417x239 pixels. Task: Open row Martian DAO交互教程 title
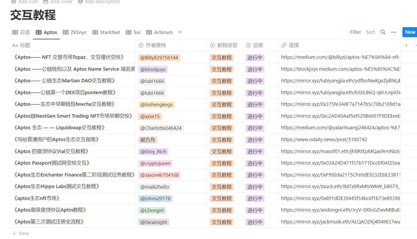point(64,81)
